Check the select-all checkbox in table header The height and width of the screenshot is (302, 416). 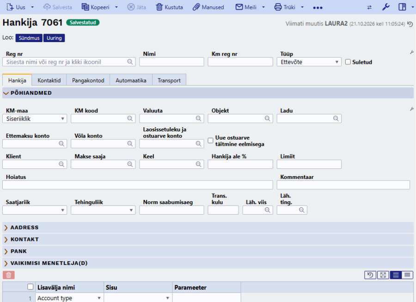[x=30, y=287]
